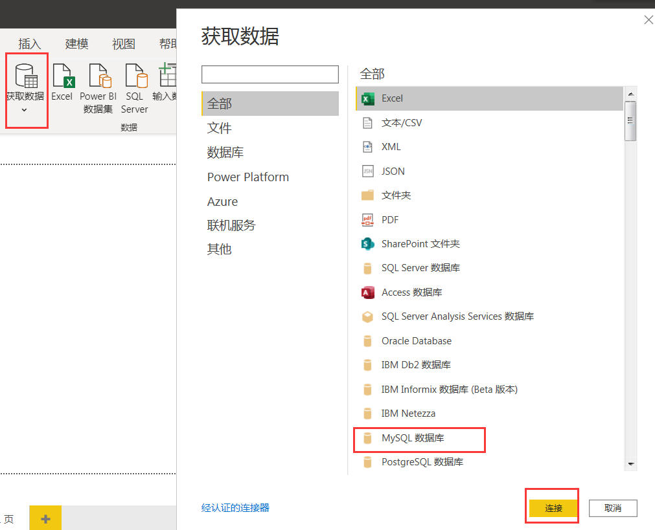
Task: Expand the 获取数据 dropdown arrow
Action: point(24,110)
